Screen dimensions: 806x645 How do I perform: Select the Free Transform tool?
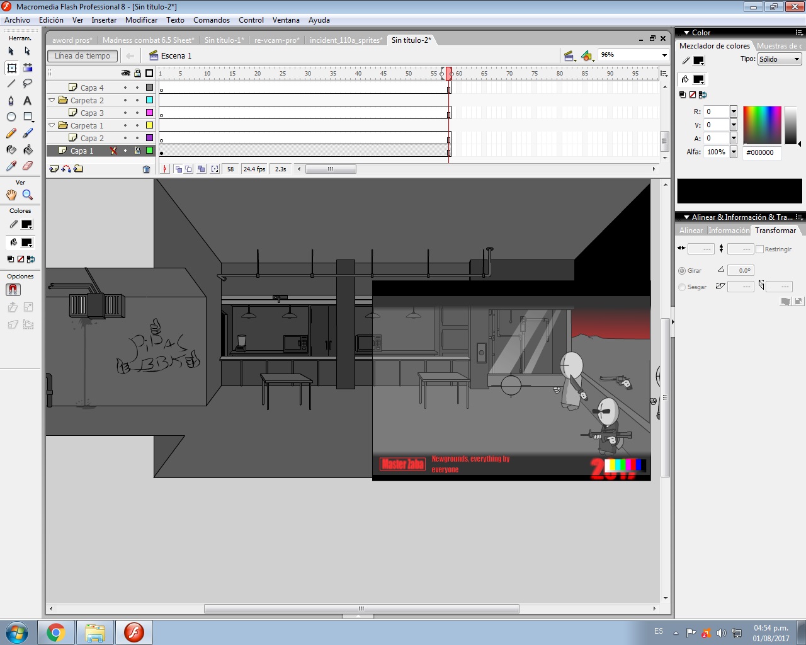(x=11, y=67)
